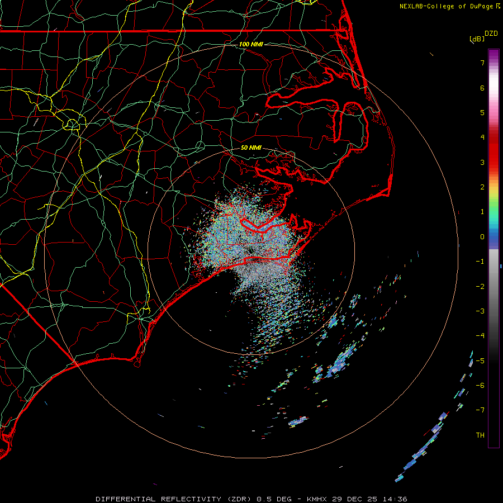The width and height of the screenshot is (503, 503).
Task: Click the 5 value on dB scale
Action: [482, 112]
